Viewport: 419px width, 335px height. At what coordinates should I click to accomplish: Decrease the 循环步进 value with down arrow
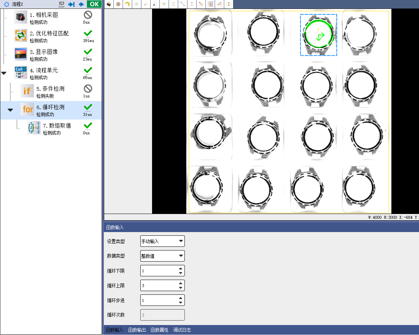(181, 303)
